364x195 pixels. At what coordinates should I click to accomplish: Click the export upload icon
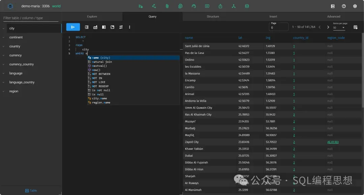click(x=220, y=6)
